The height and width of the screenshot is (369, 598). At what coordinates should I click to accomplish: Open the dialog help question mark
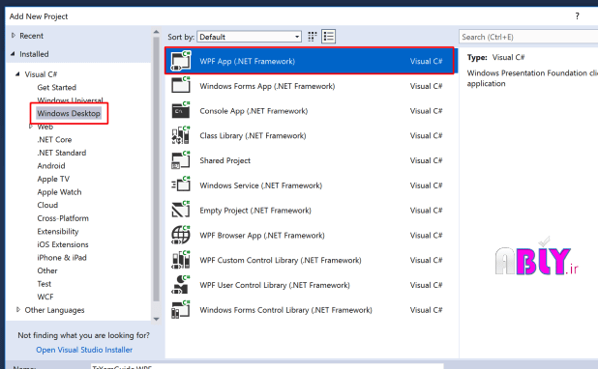click(x=577, y=16)
